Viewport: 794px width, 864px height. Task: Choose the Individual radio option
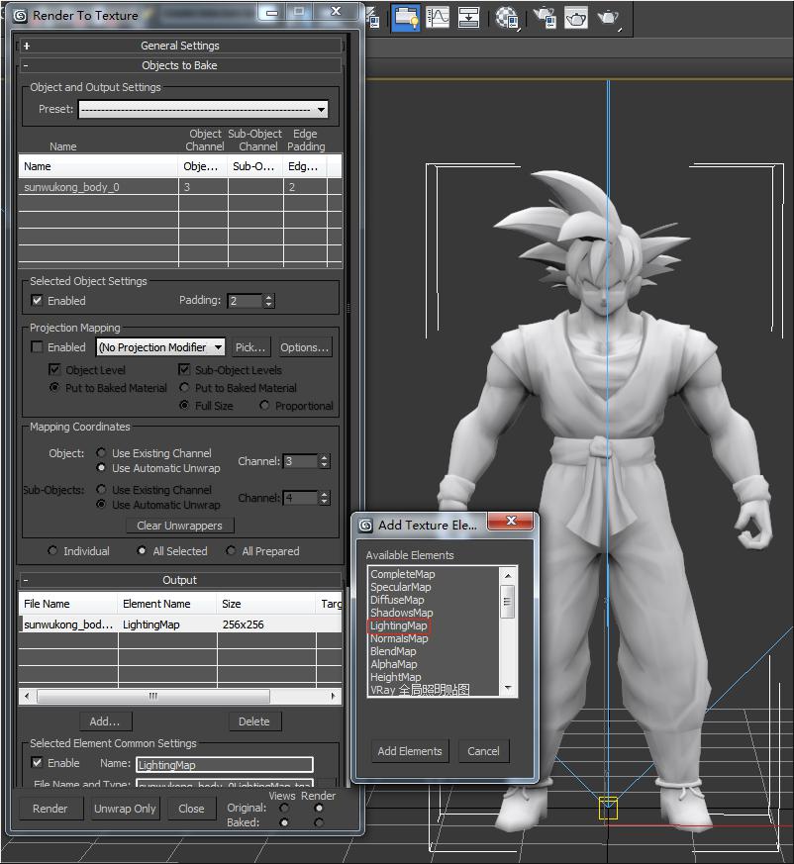point(52,550)
